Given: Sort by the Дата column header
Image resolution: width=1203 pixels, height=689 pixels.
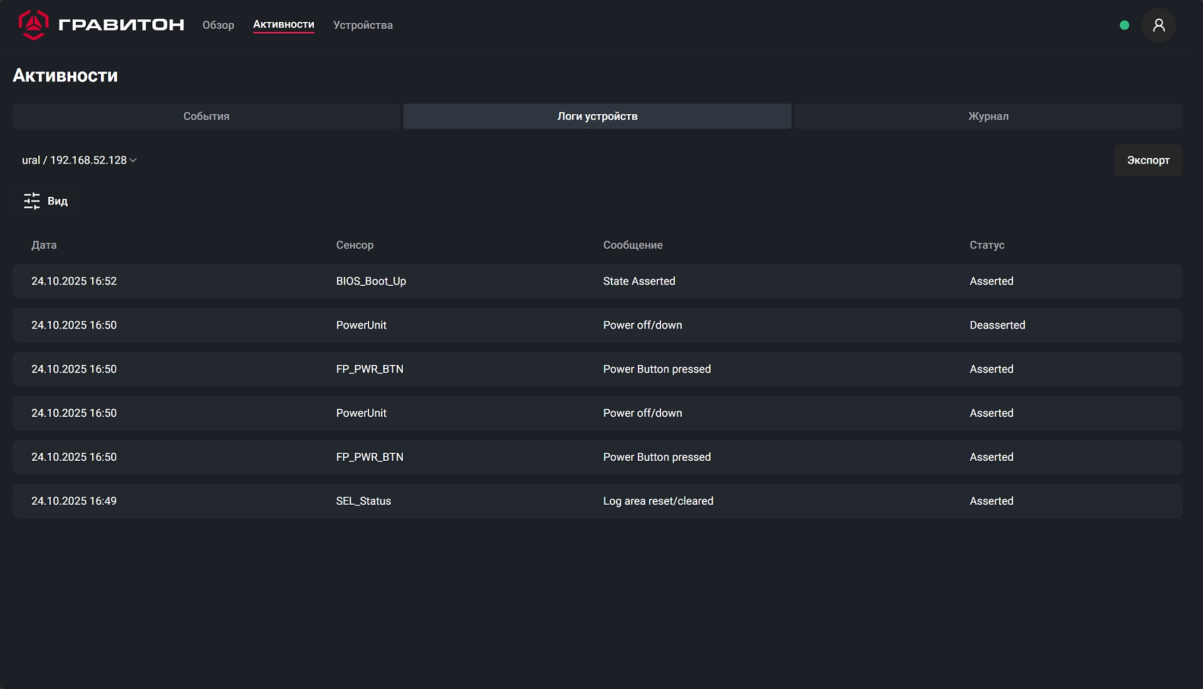Looking at the screenshot, I should click(x=44, y=245).
